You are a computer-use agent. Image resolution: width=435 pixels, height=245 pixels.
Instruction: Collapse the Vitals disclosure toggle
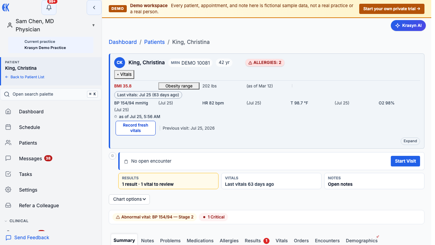(x=124, y=74)
